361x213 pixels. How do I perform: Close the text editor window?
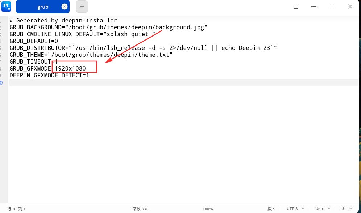pos(350,7)
